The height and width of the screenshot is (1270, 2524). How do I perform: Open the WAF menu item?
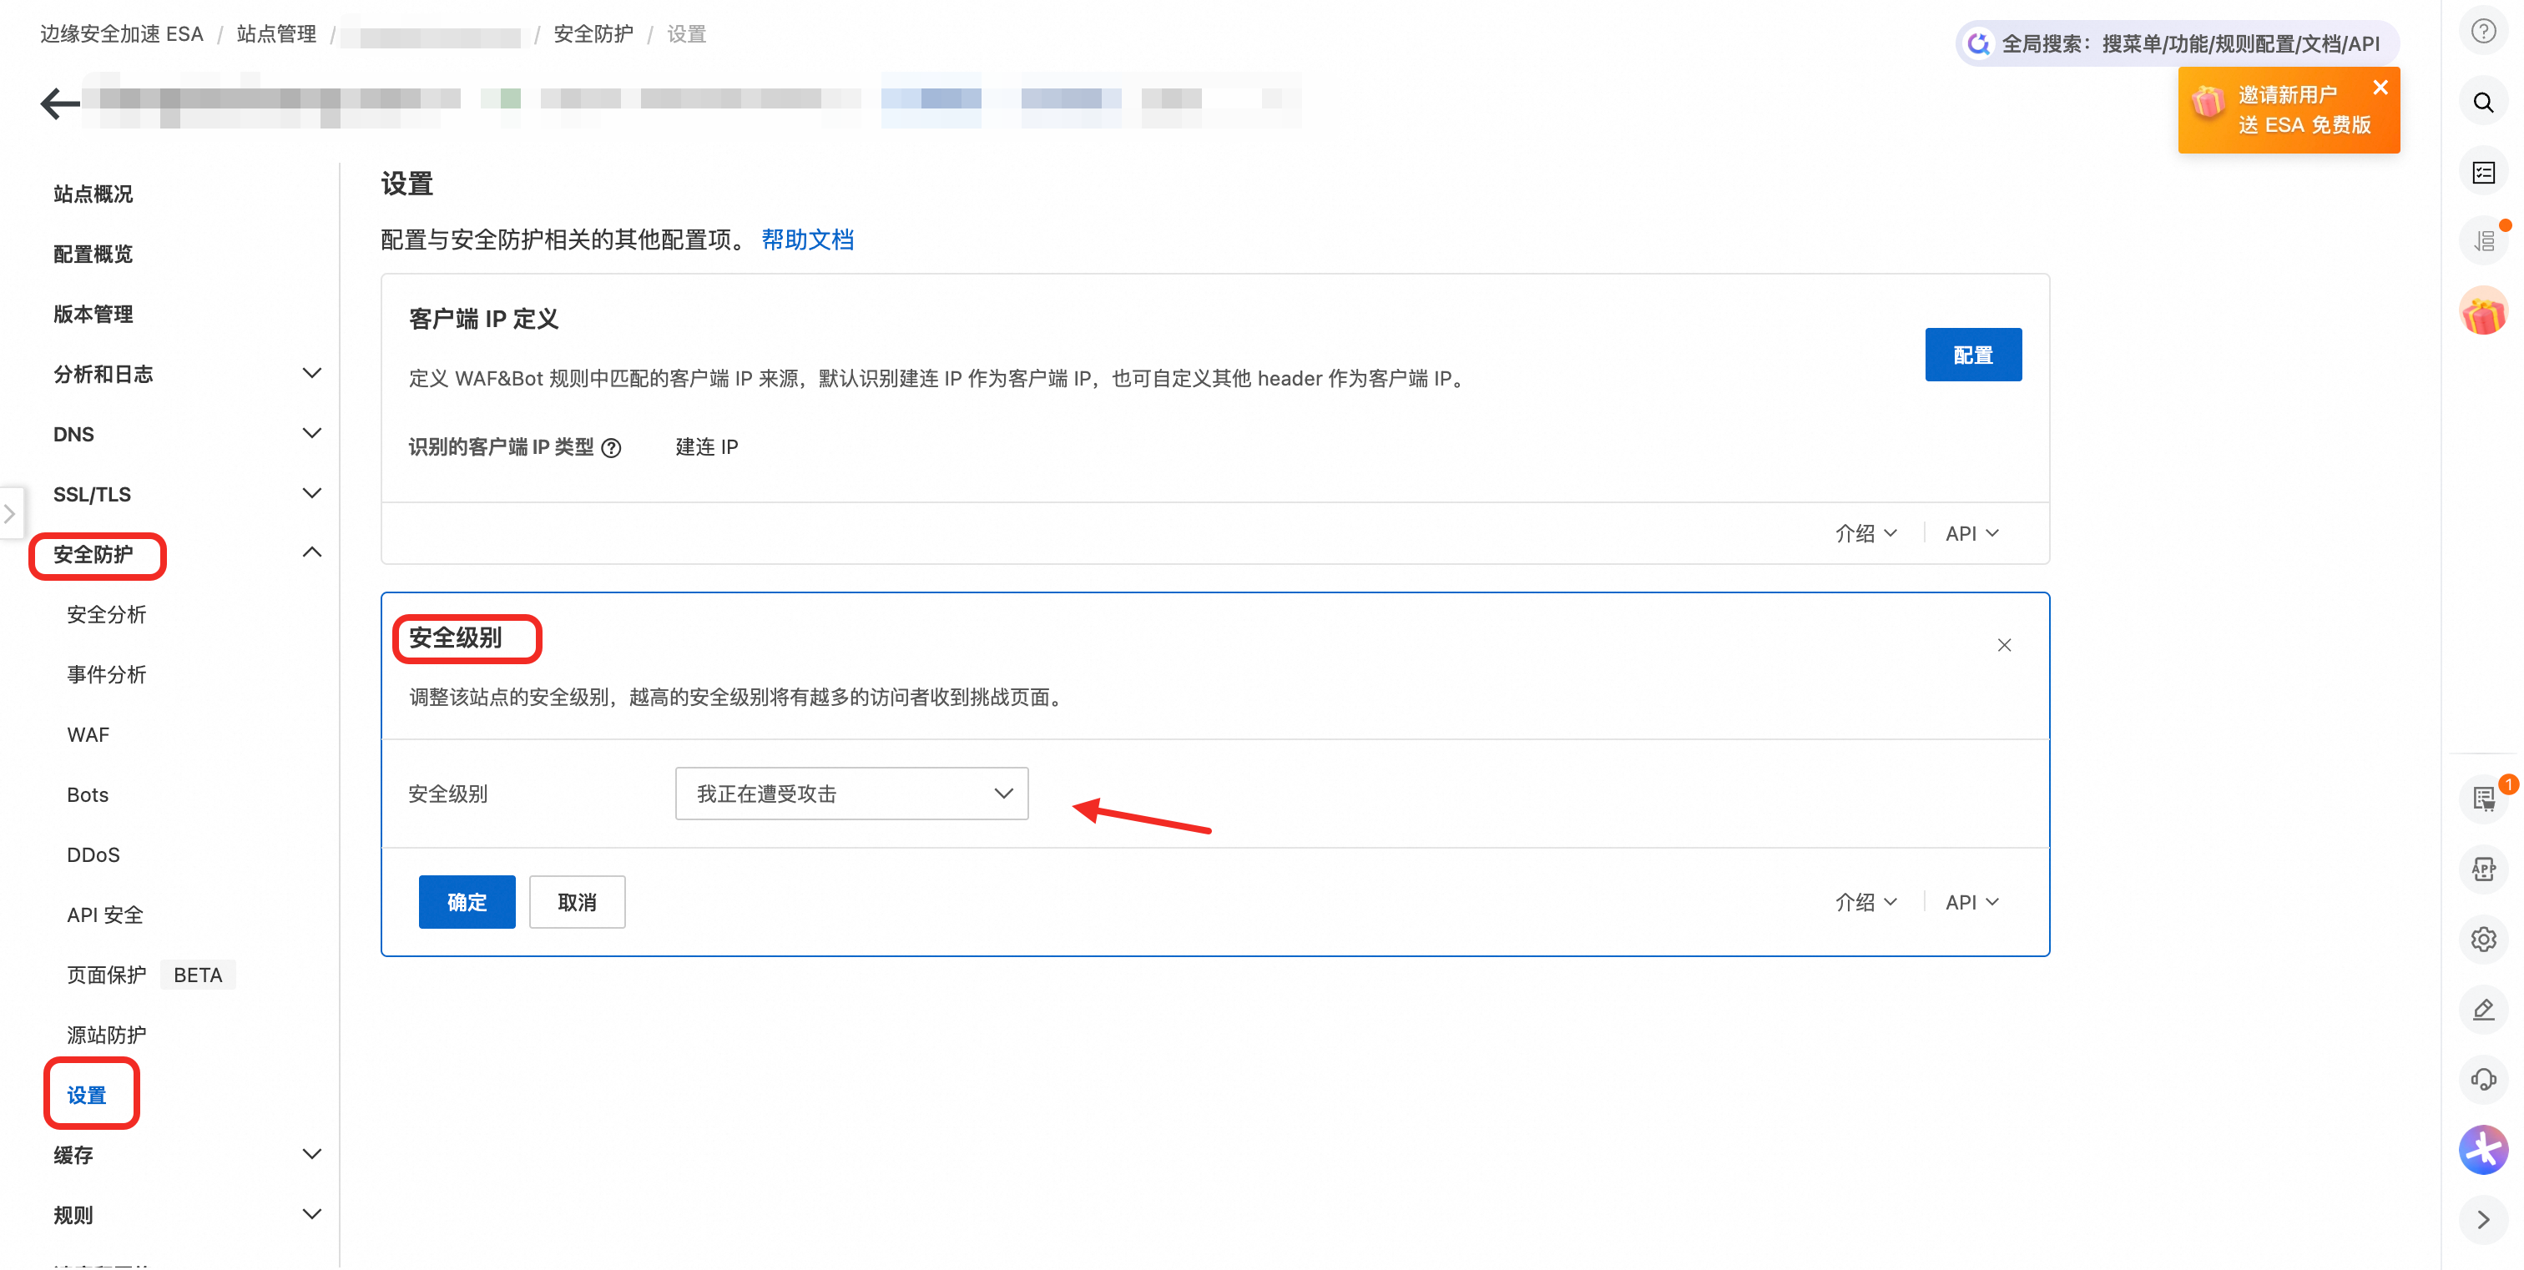[88, 734]
